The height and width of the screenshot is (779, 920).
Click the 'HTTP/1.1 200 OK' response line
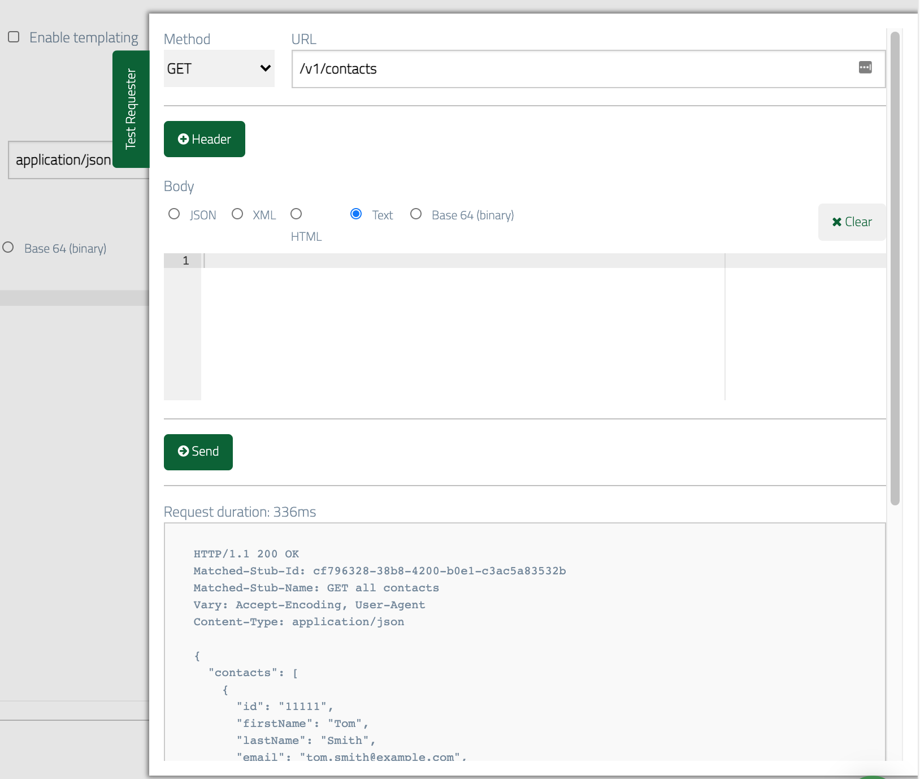click(x=246, y=554)
